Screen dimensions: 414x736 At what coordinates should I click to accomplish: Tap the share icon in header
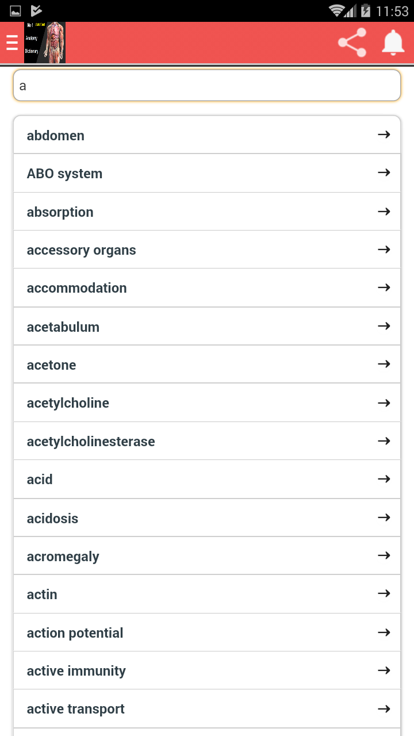(x=352, y=43)
